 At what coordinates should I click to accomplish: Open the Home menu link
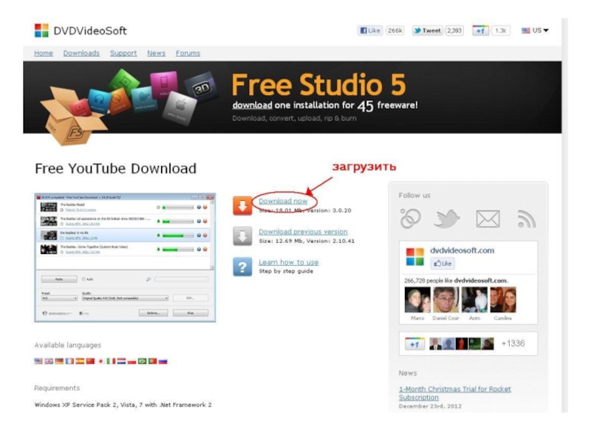tap(44, 53)
